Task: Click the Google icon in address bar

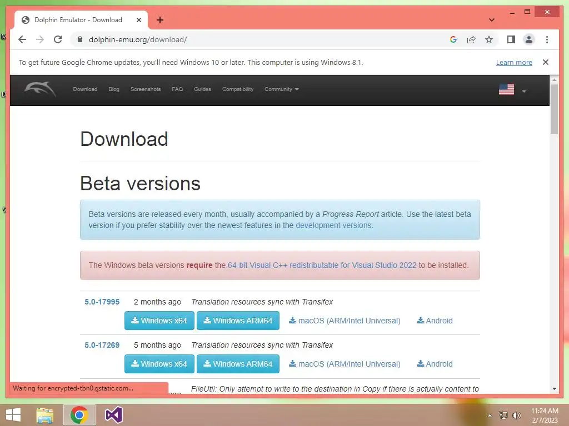Action: (x=453, y=39)
